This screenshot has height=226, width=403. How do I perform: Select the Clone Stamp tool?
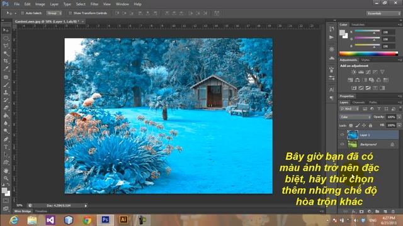(6, 92)
